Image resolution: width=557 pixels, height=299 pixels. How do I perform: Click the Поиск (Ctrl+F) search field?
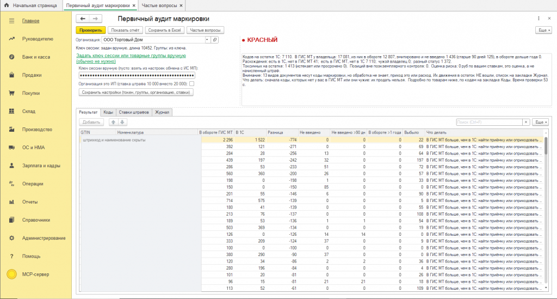point(489,122)
